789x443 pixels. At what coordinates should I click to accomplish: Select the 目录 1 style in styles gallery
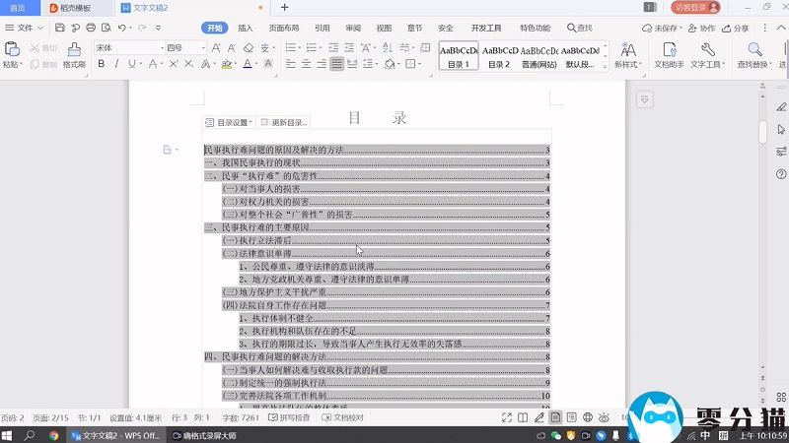tap(458, 55)
